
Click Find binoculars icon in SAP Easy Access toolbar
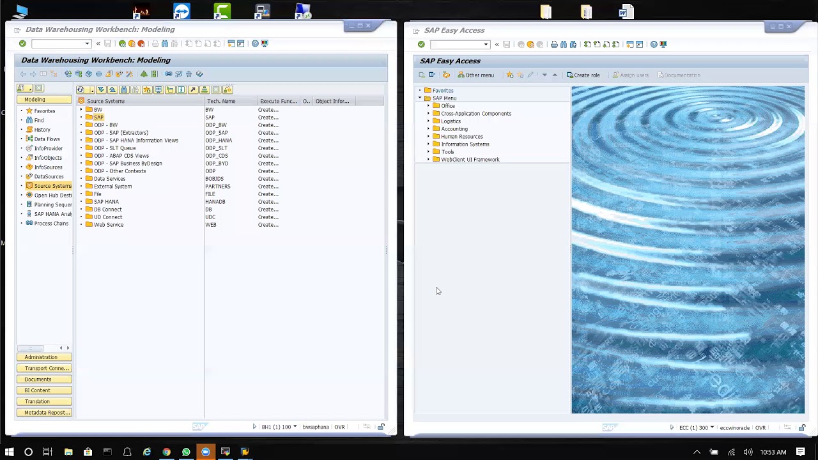click(564, 44)
